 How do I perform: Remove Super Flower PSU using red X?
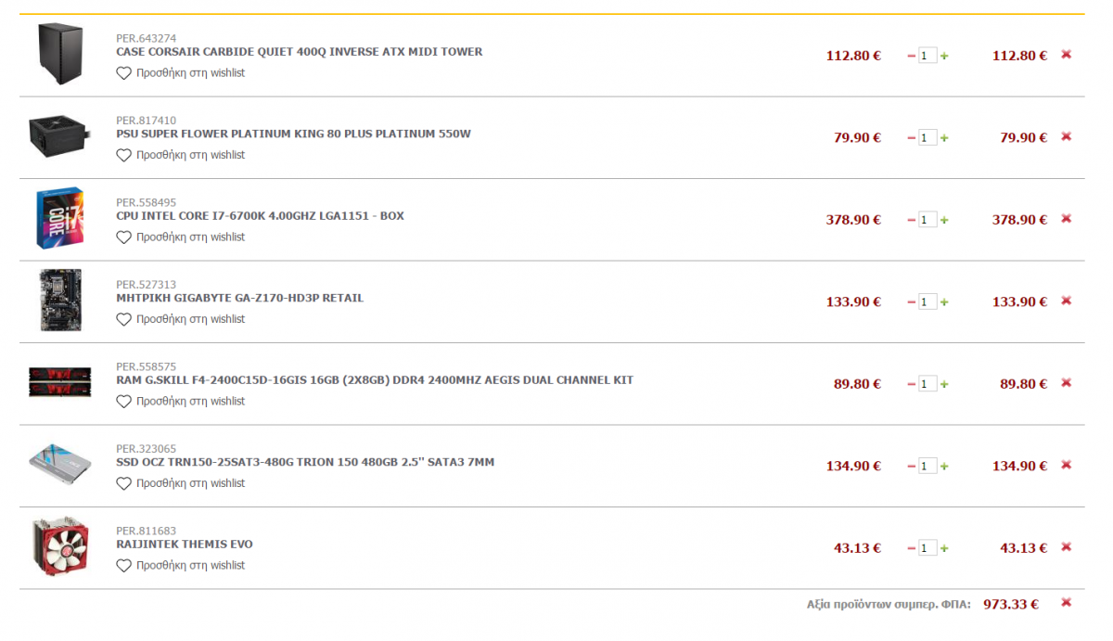[1066, 137]
